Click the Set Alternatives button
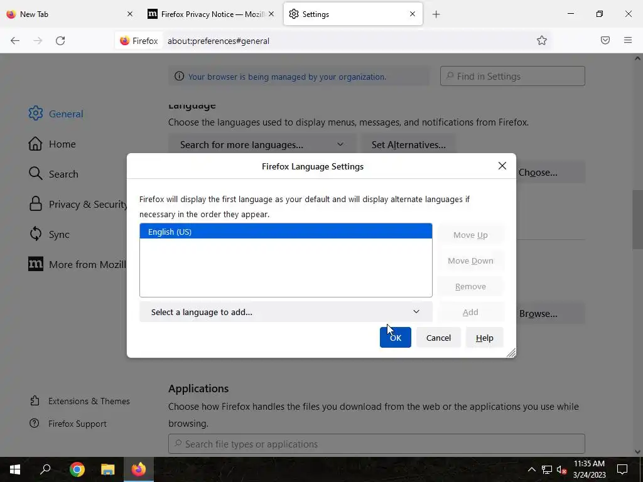The width and height of the screenshot is (643, 482). point(408,145)
